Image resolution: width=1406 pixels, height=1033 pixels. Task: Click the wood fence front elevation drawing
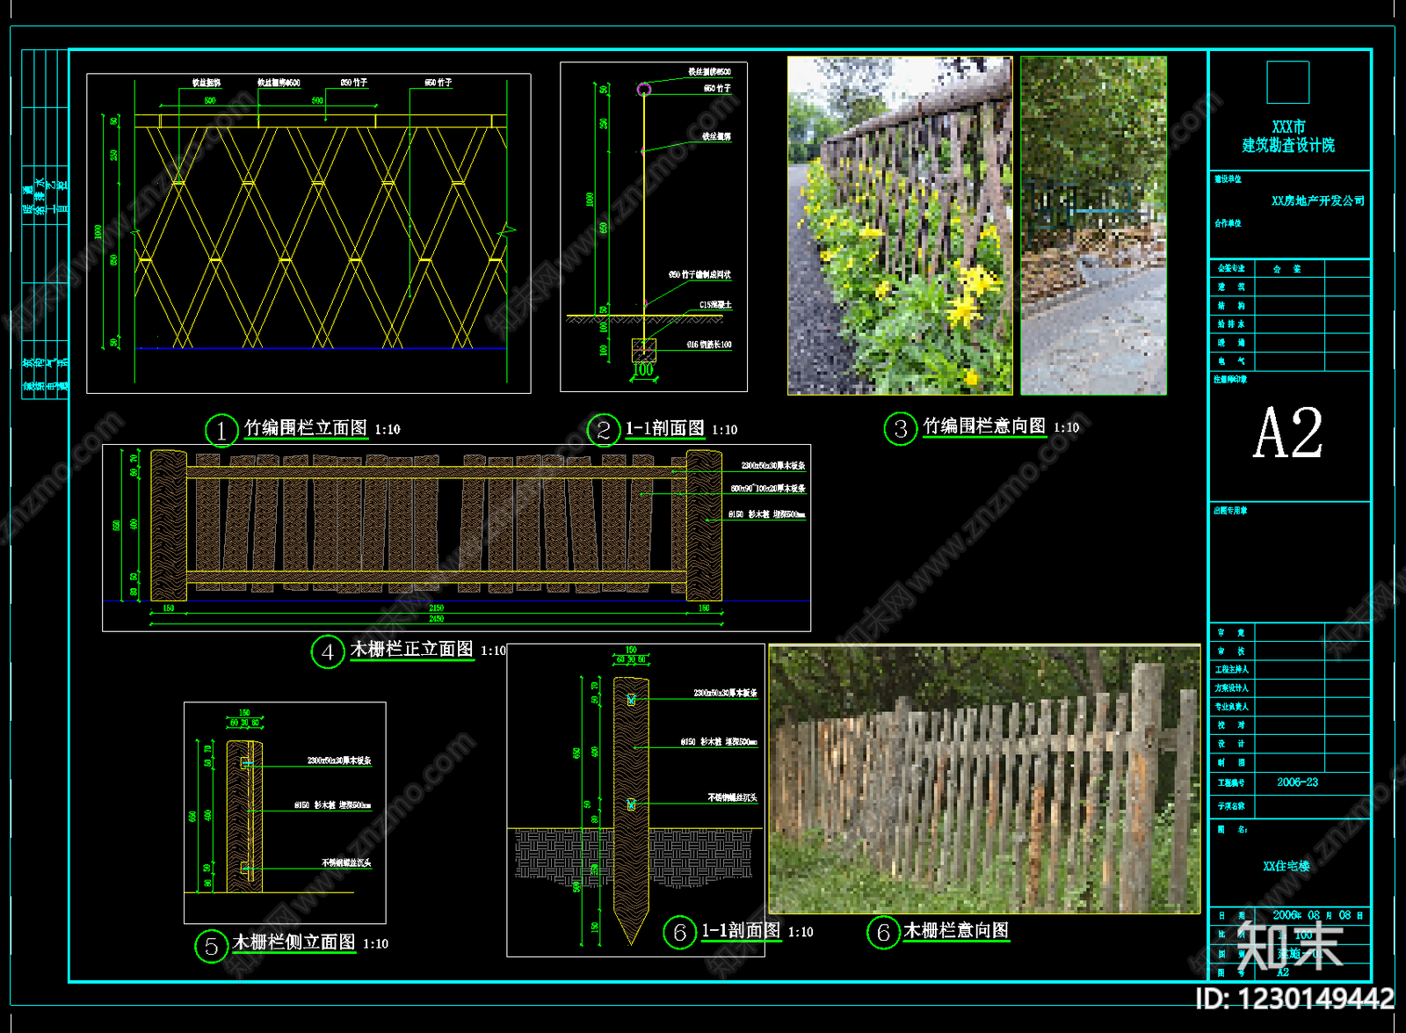point(456,538)
